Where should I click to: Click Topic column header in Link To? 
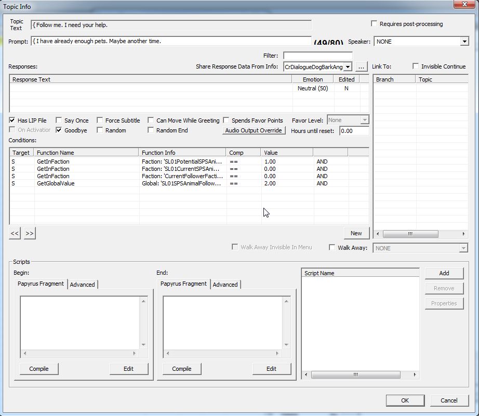[442, 79]
